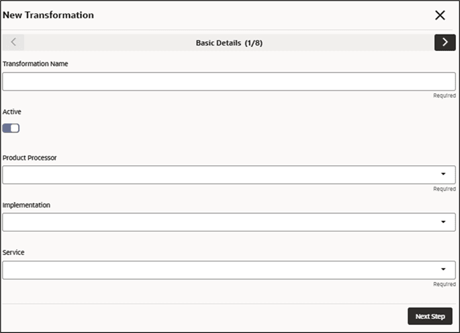Click the Product Processor dropdown arrow
Screen dimensions: 460x333
point(443,175)
